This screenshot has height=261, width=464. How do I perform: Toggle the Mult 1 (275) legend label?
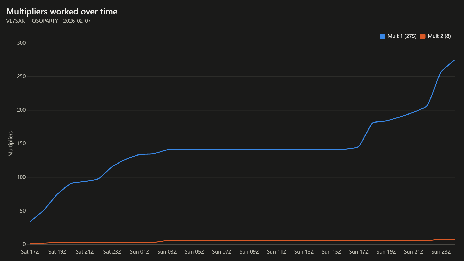click(402, 36)
